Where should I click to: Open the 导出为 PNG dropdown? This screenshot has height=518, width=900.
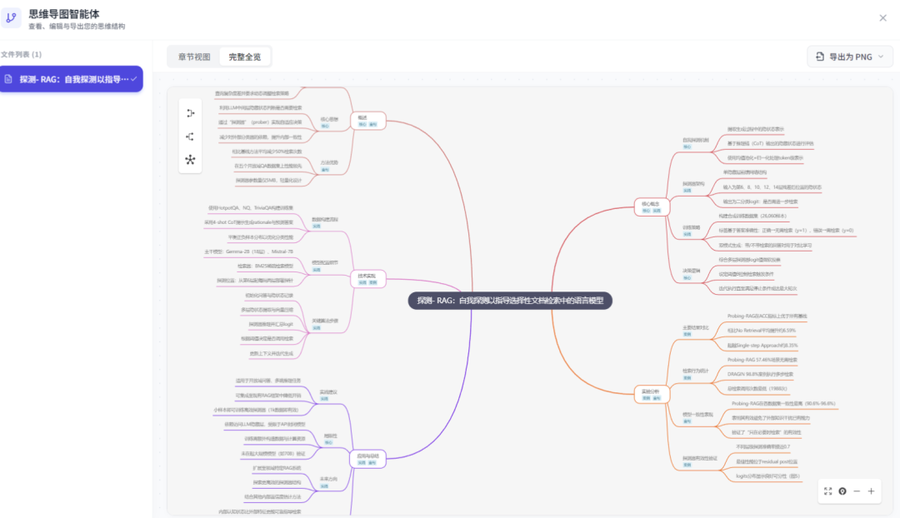pyautogui.click(x=849, y=57)
